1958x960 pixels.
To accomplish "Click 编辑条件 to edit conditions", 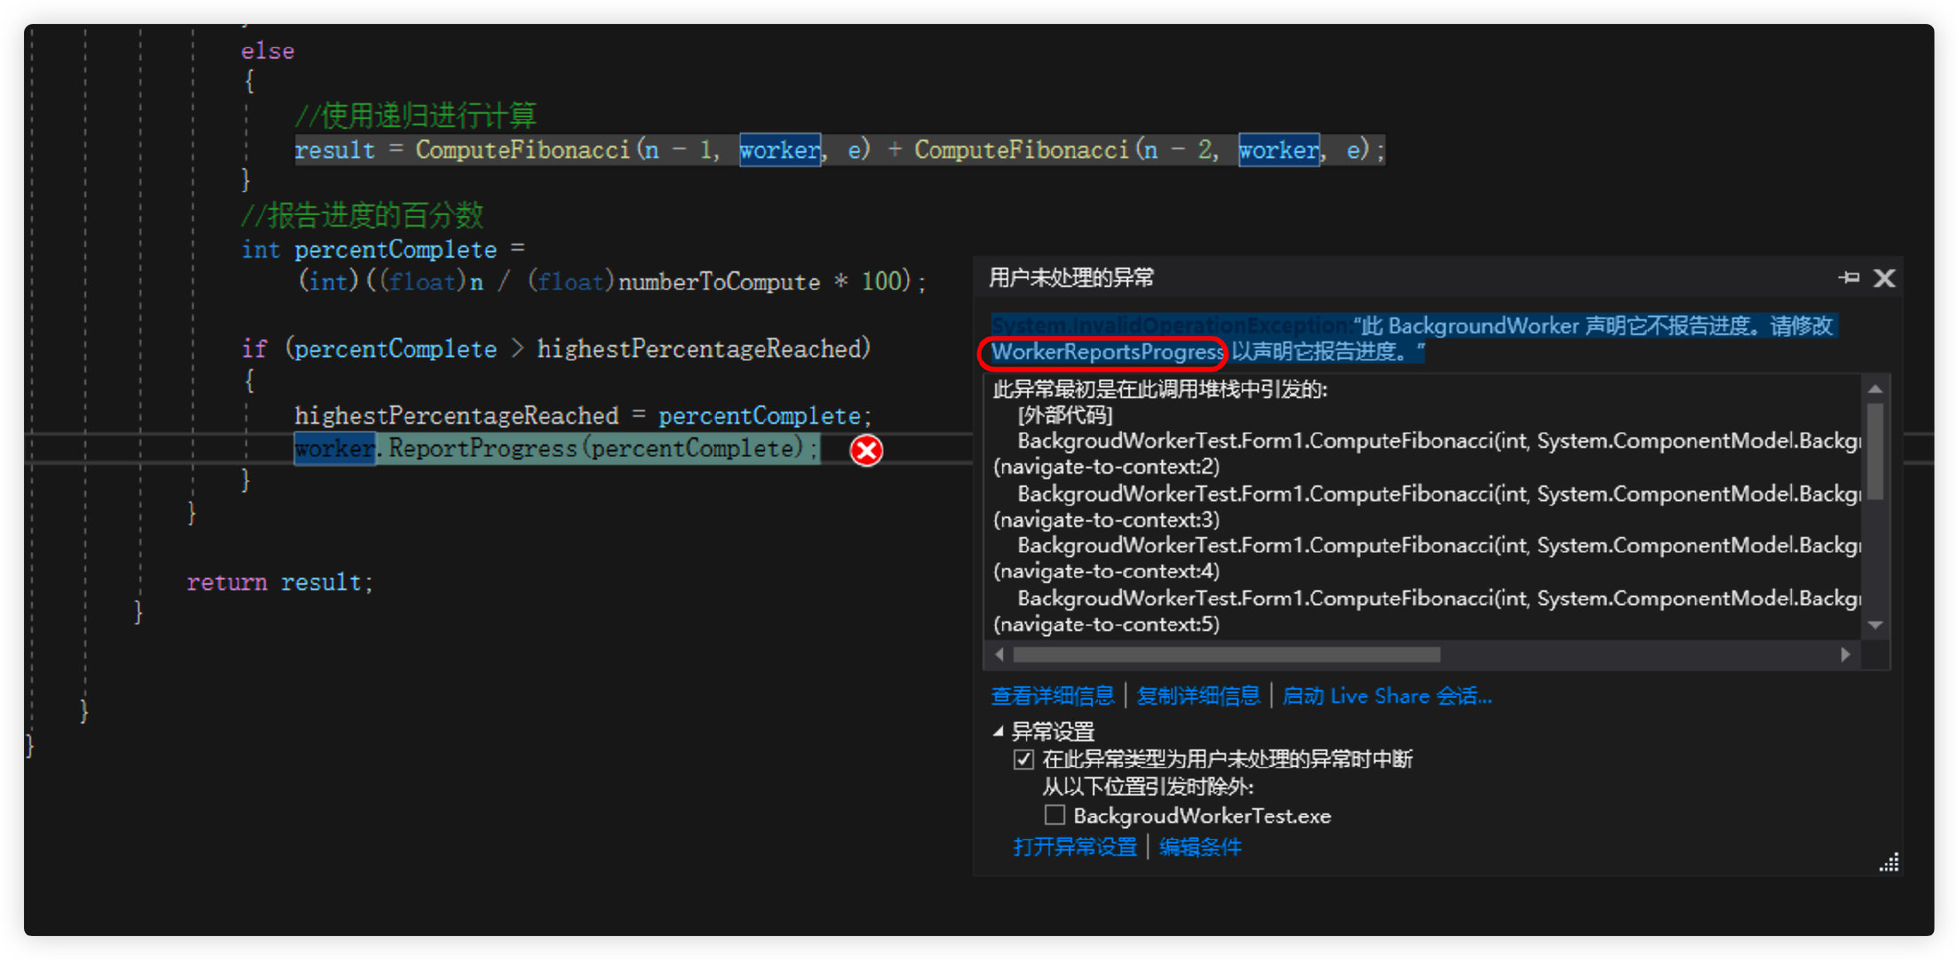I will (1200, 846).
